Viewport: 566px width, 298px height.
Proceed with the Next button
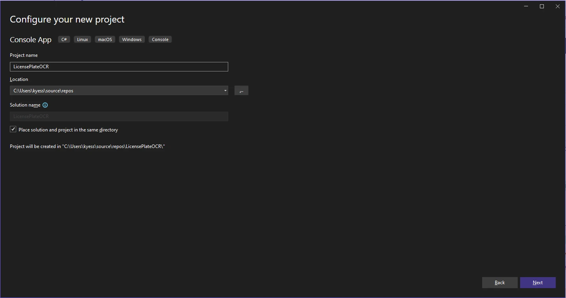pyautogui.click(x=538, y=283)
